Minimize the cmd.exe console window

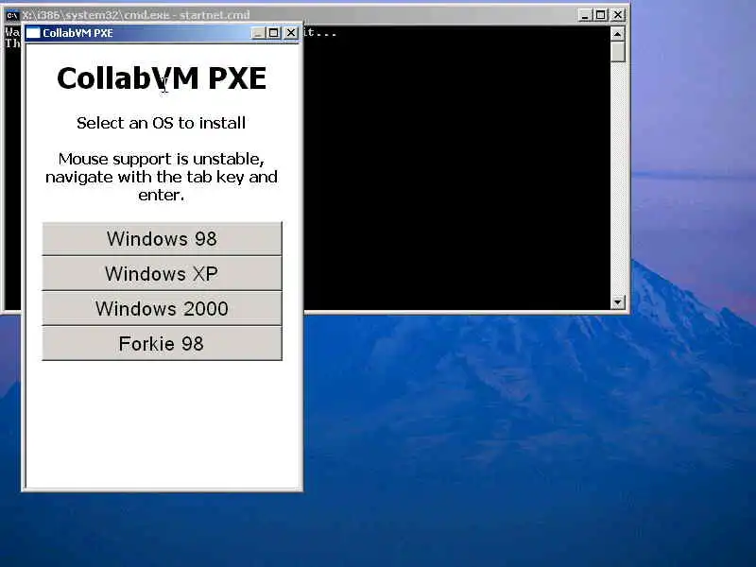click(584, 15)
